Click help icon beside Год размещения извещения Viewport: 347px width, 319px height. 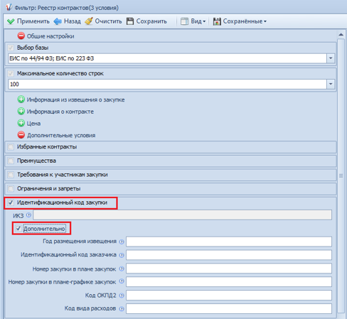tap(122, 242)
